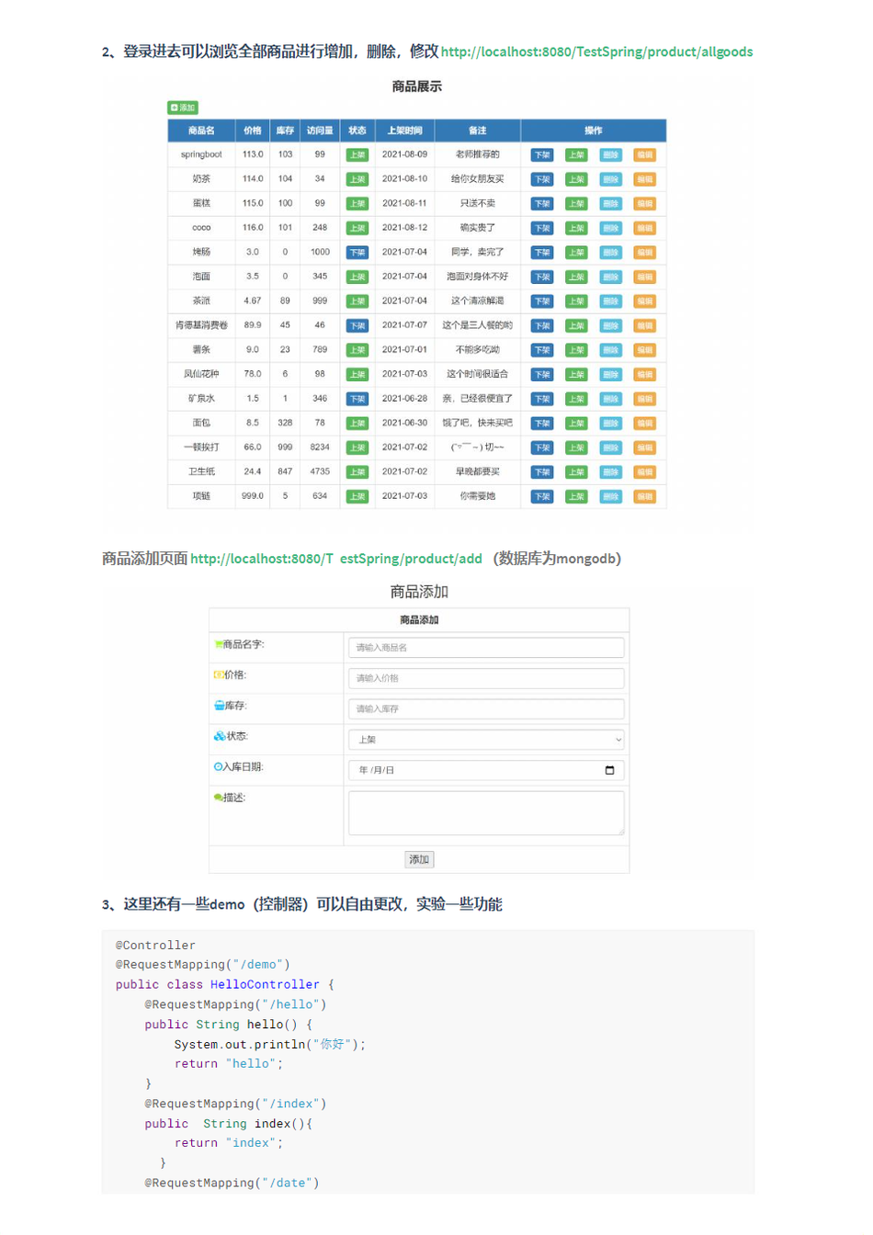
Task: Click the clock icon beside 入库日期
Action: (218, 766)
